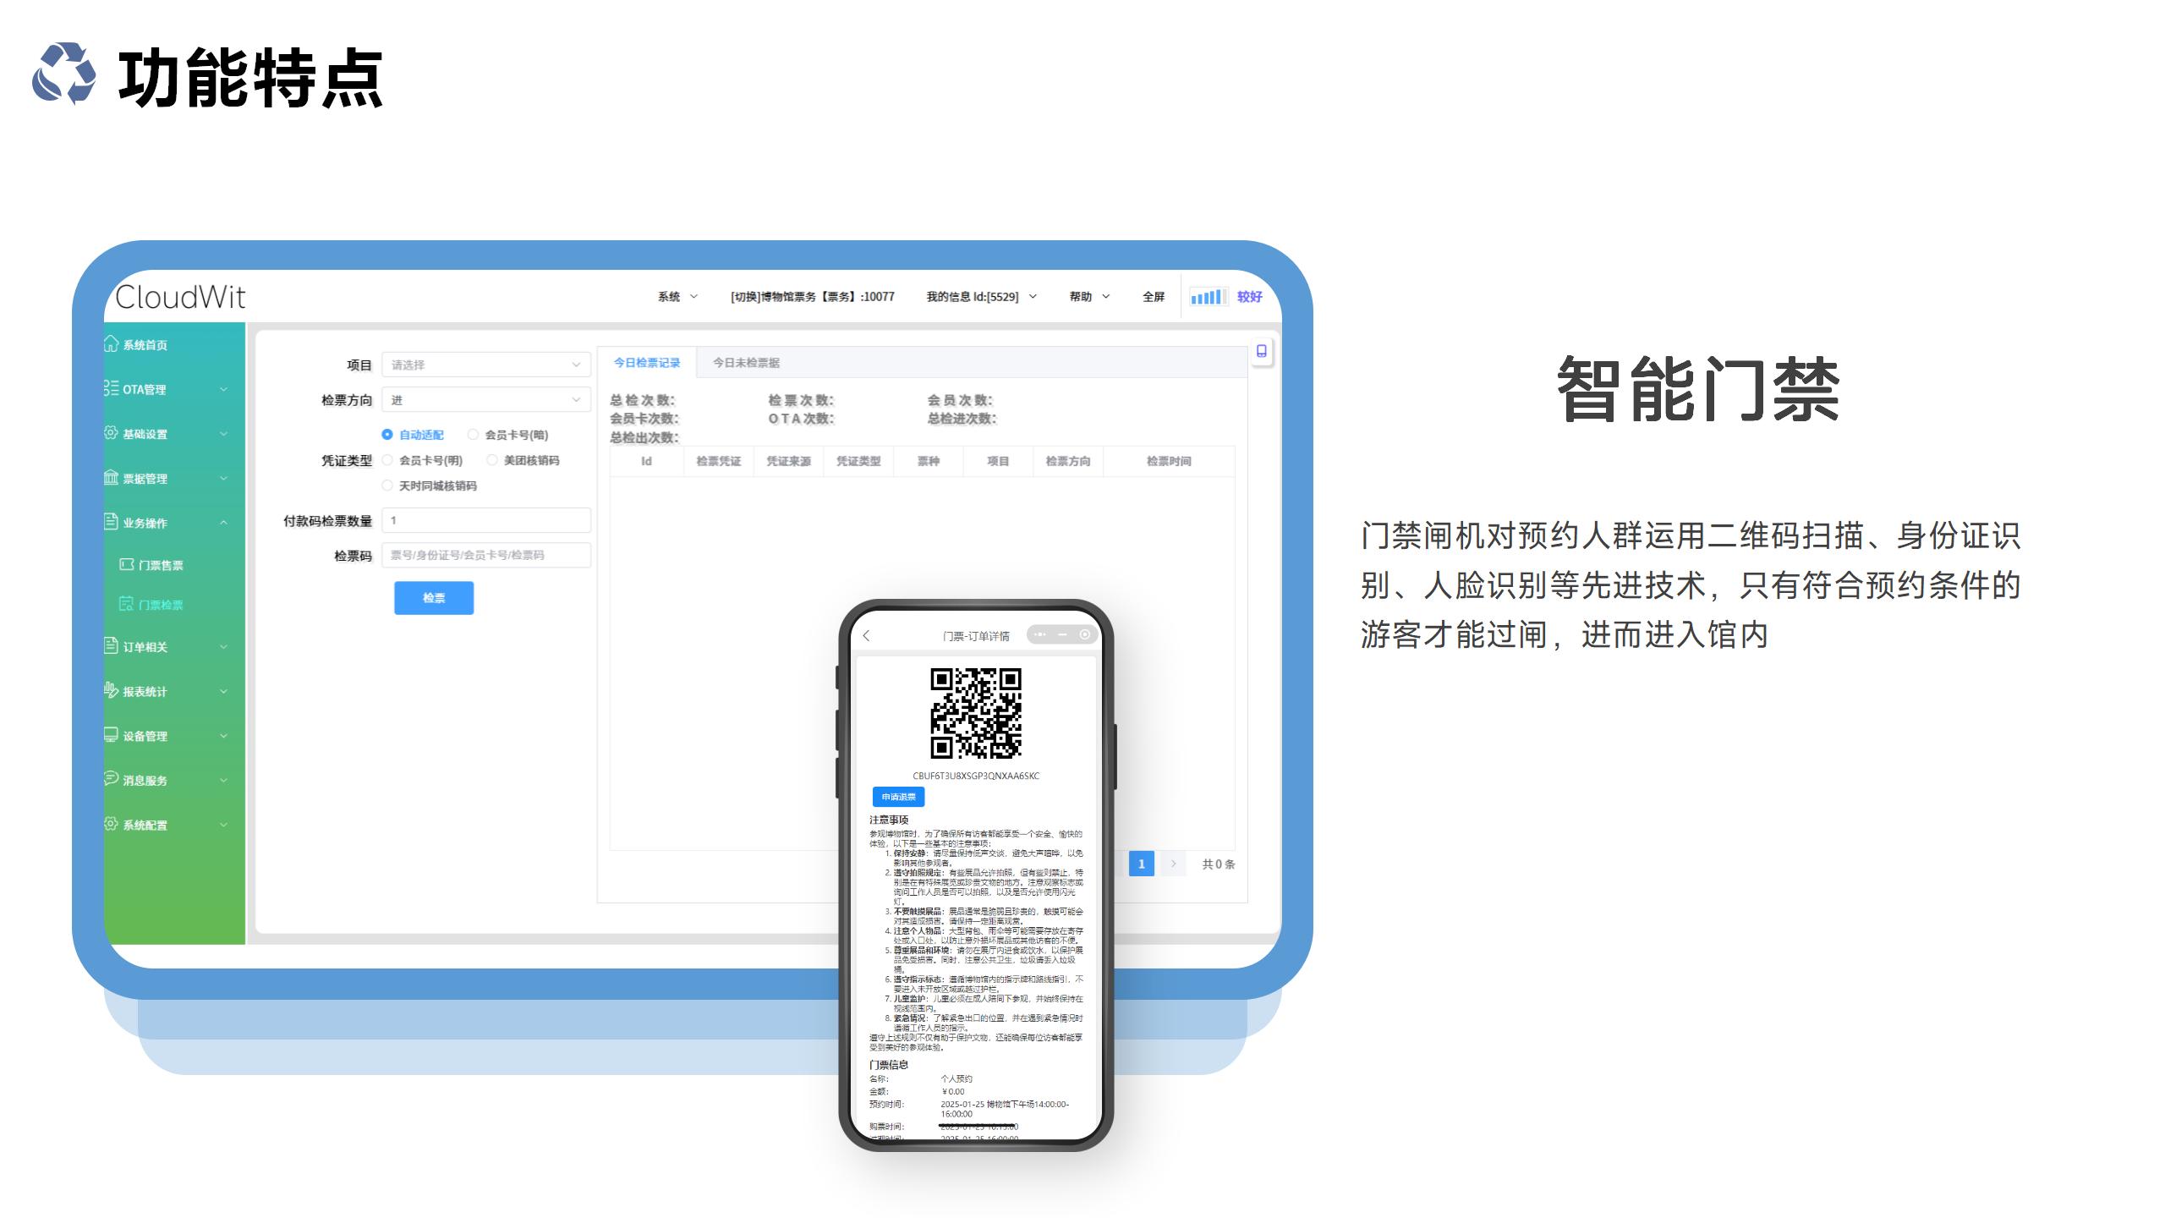
Task: Click the 基础设置 gear icon
Action: pyautogui.click(x=111, y=433)
